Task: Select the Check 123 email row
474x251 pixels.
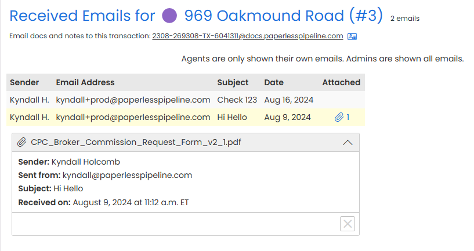Action: (x=186, y=100)
